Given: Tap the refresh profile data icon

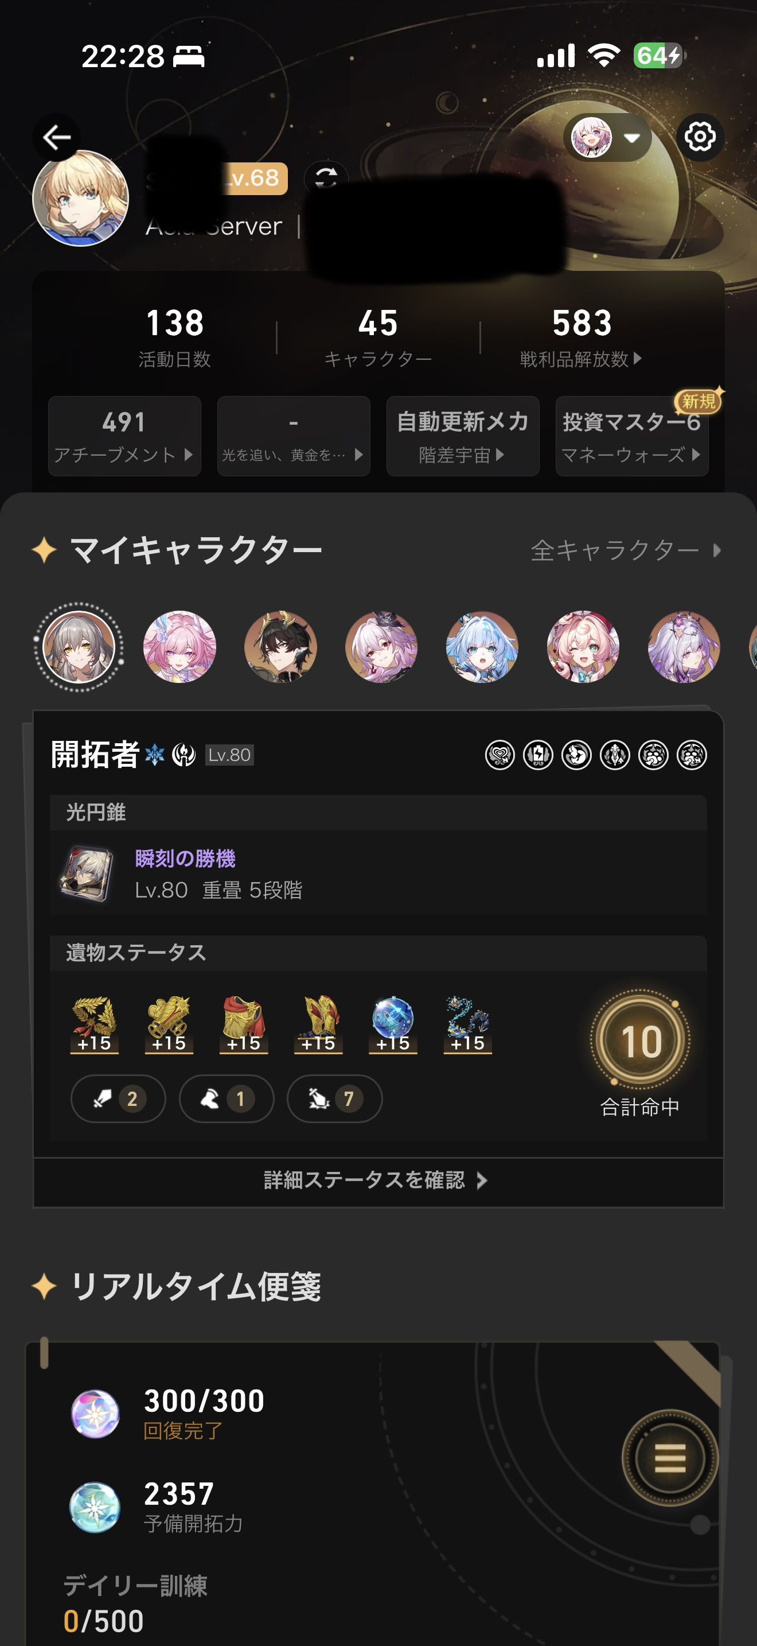Looking at the screenshot, I should click(x=326, y=177).
